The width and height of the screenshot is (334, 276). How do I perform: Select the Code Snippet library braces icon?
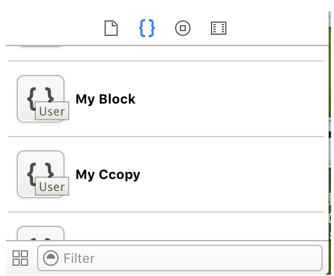click(x=147, y=28)
